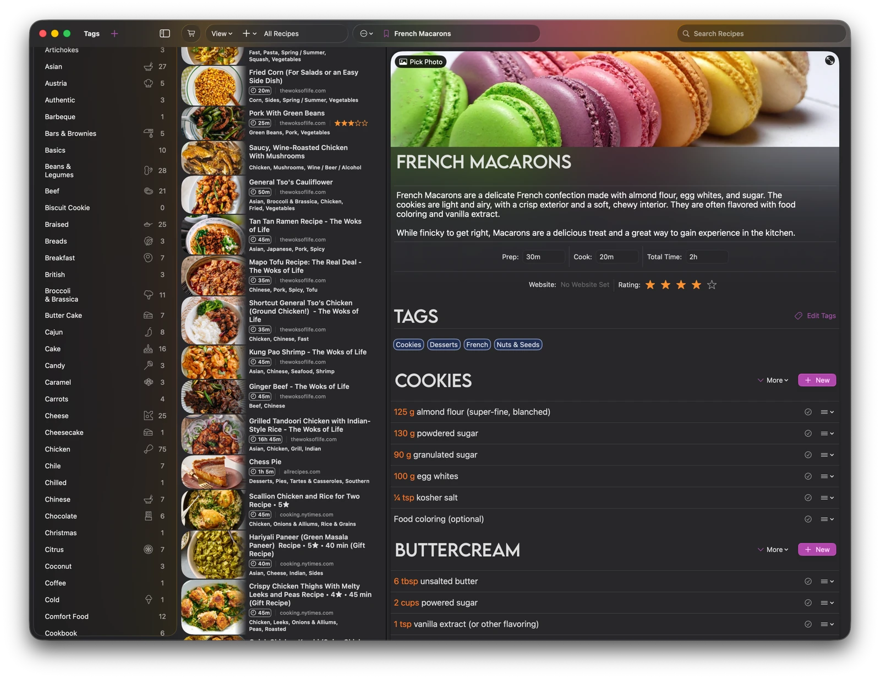Image resolution: width=880 pixels, height=679 pixels.
Task: Click the Chicken tag drumstick icon
Action: point(148,449)
